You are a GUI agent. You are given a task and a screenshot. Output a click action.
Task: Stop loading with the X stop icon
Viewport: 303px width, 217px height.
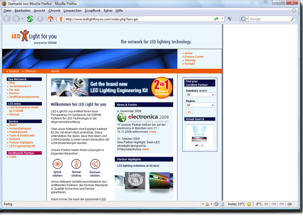coord(40,19)
